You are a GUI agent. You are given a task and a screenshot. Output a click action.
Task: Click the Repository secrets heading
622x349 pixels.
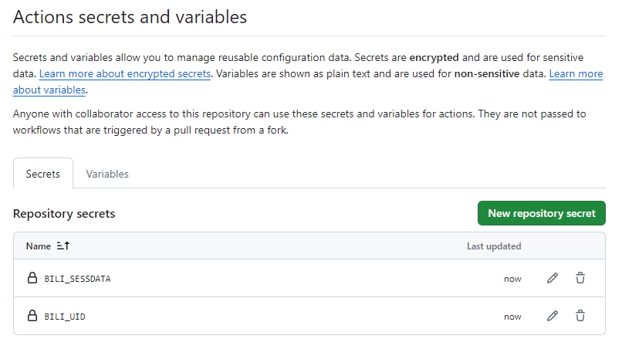pos(64,213)
